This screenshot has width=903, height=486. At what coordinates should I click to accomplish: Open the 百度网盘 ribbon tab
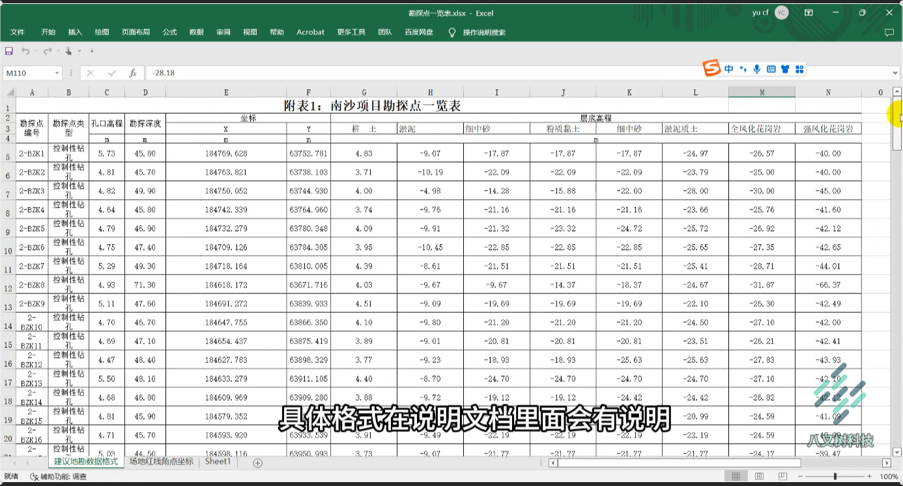pyautogui.click(x=419, y=32)
